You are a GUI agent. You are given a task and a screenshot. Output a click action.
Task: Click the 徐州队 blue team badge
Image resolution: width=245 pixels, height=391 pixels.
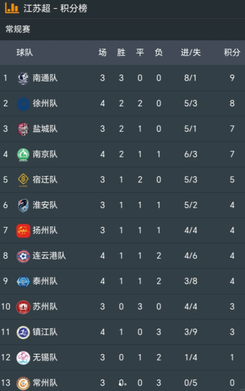(x=23, y=103)
